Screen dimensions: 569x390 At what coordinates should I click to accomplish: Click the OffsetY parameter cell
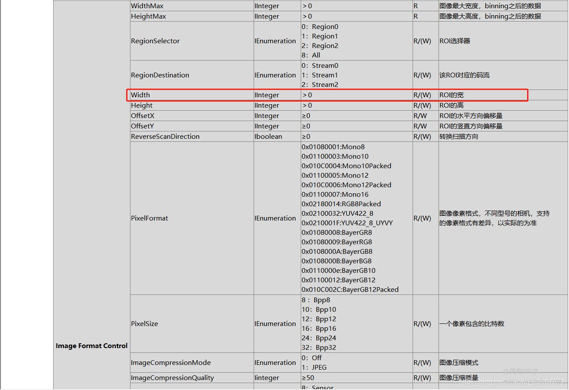point(143,126)
